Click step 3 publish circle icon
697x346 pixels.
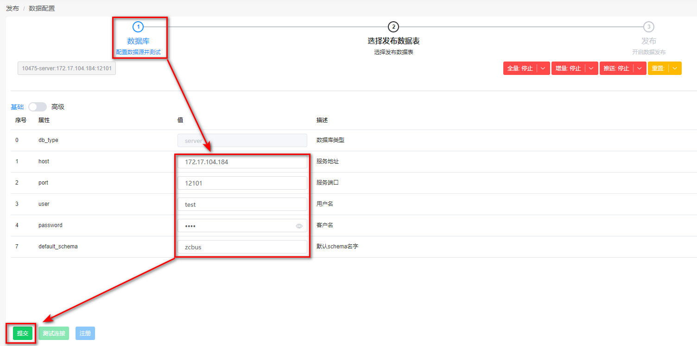649,27
